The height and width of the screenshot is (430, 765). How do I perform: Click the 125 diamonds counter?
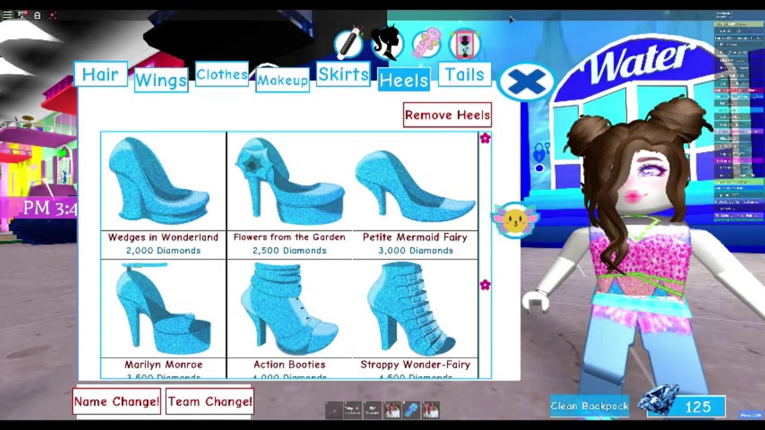point(697,407)
